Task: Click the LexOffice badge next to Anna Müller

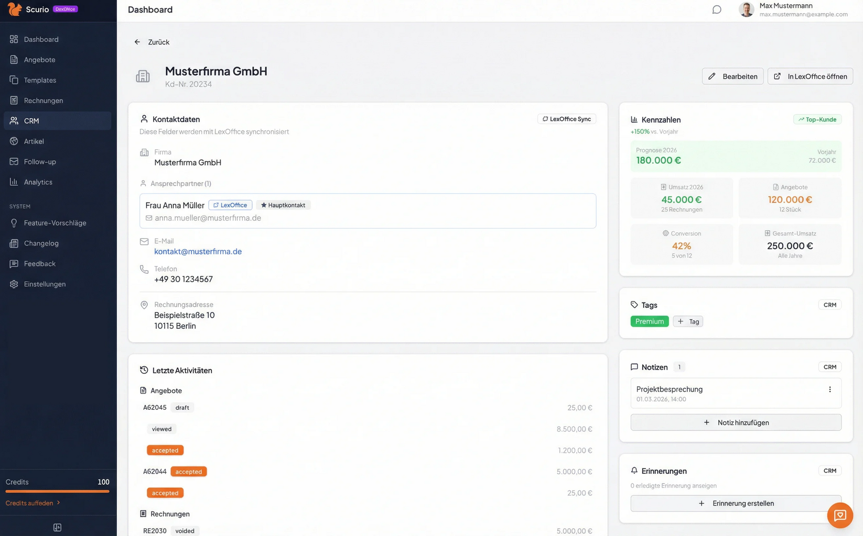Action: point(230,205)
